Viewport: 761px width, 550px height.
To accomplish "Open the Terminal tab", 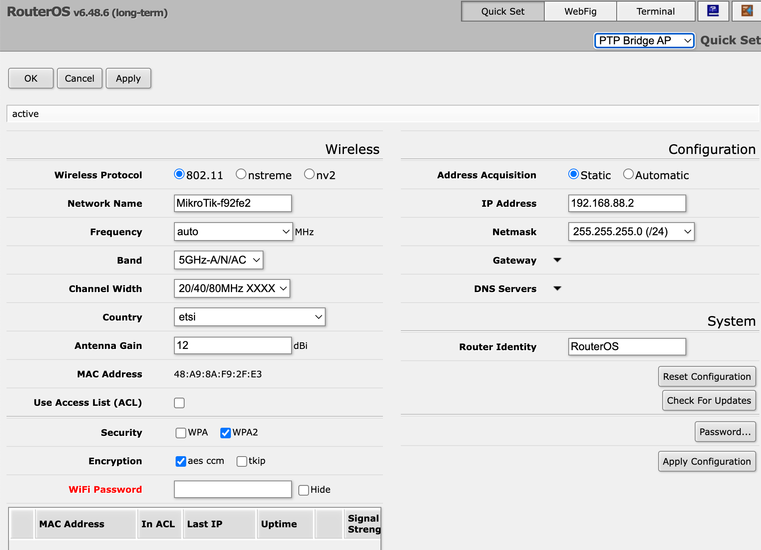I will [x=656, y=11].
